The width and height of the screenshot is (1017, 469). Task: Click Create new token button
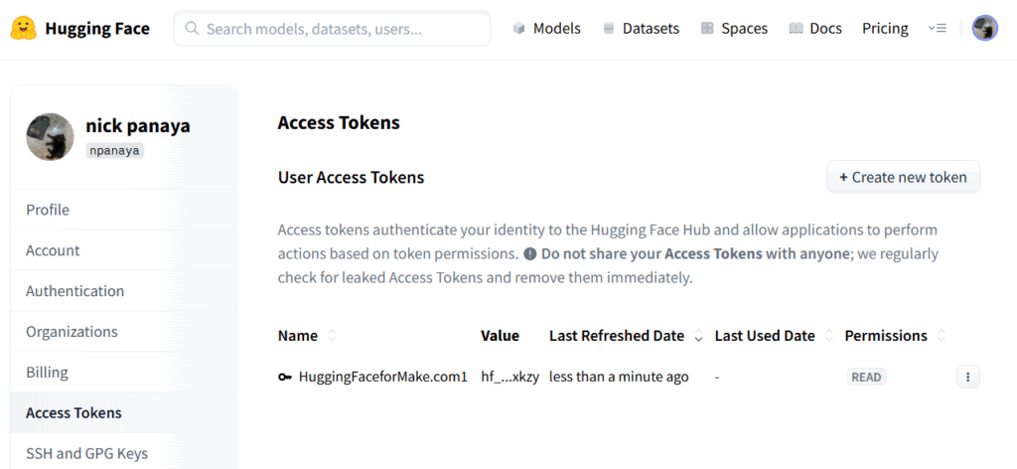pyautogui.click(x=903, y=177)
